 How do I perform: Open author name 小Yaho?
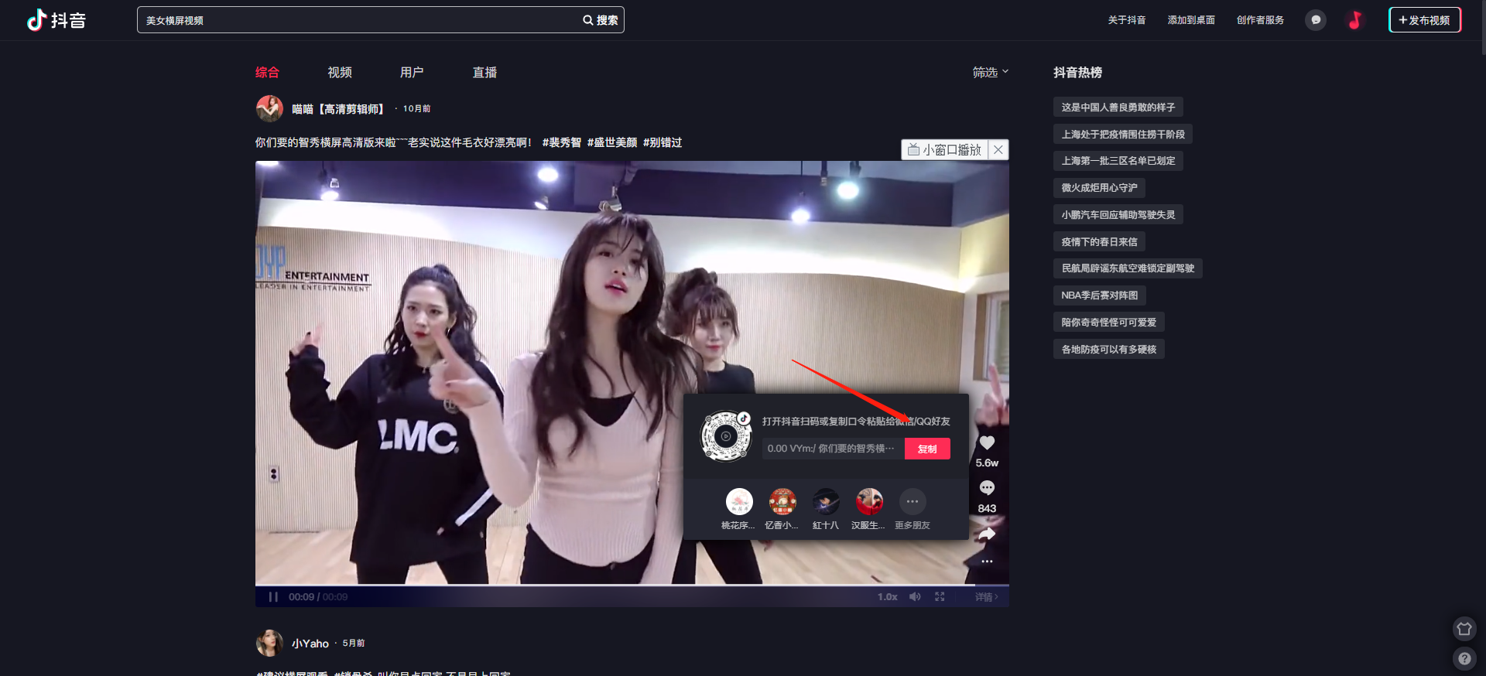[310, 644]
